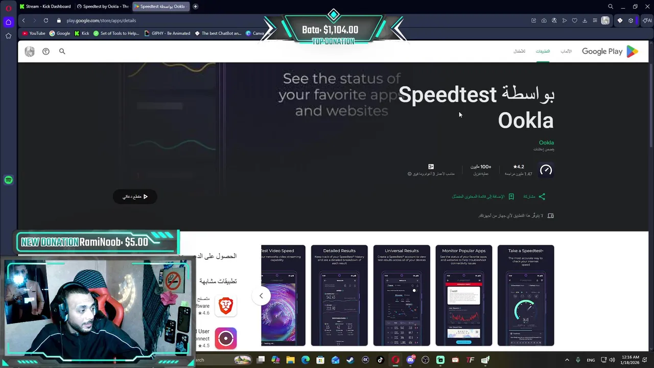The image size is (654, 368).
Task: Open Universal Results screenshot
Action: 402,295
